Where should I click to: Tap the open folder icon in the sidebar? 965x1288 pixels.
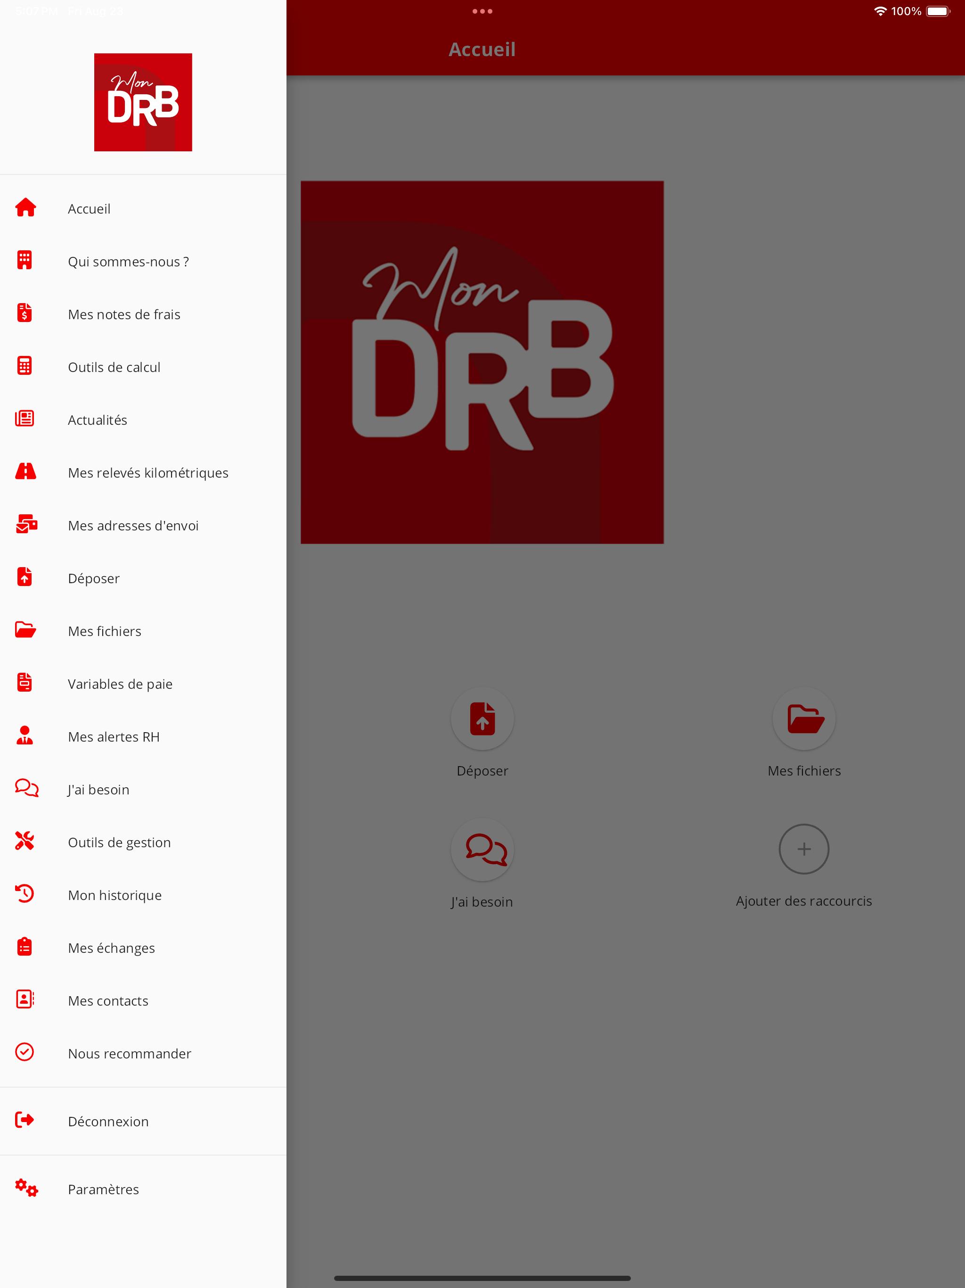coord(25,630)
